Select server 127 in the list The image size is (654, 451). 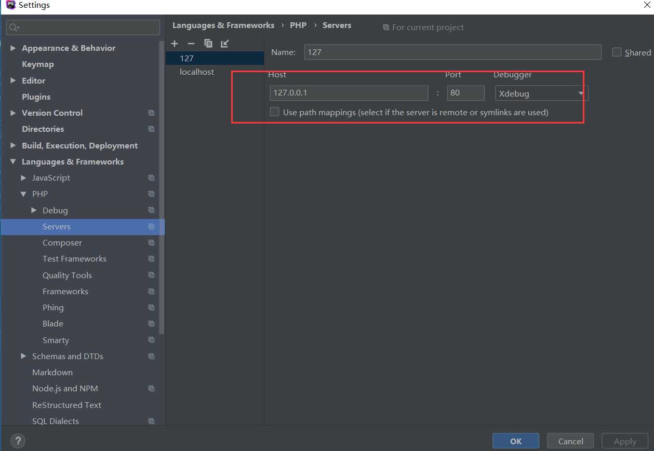[215, 58]
